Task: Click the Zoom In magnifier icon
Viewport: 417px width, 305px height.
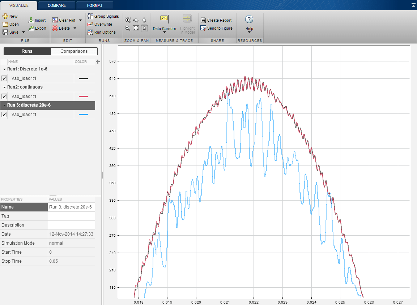Action: click(x=128, y=21)
